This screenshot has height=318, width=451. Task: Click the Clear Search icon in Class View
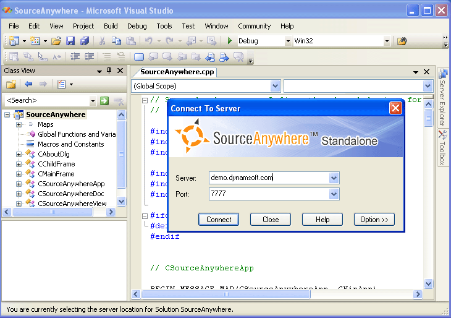tap(119, 101)
